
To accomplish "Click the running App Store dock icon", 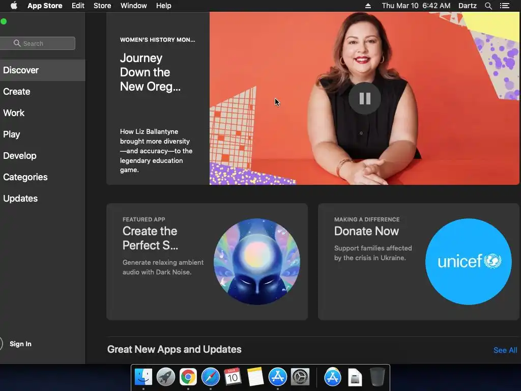I will (277, 377).
